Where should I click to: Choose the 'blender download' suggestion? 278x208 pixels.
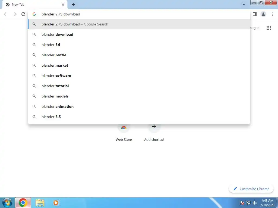(139, 34)
